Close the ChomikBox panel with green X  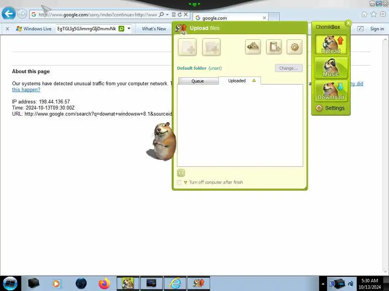[x=348, y=23]
